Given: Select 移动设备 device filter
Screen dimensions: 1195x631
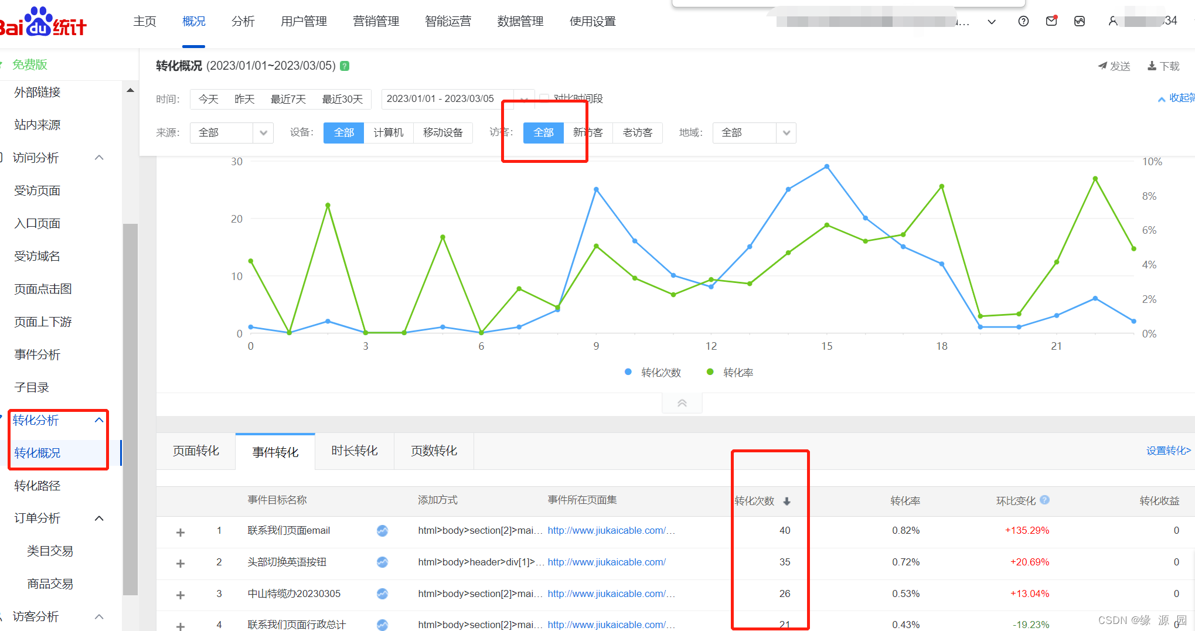Looking at the screenshot, I should [x=443, y=133].
